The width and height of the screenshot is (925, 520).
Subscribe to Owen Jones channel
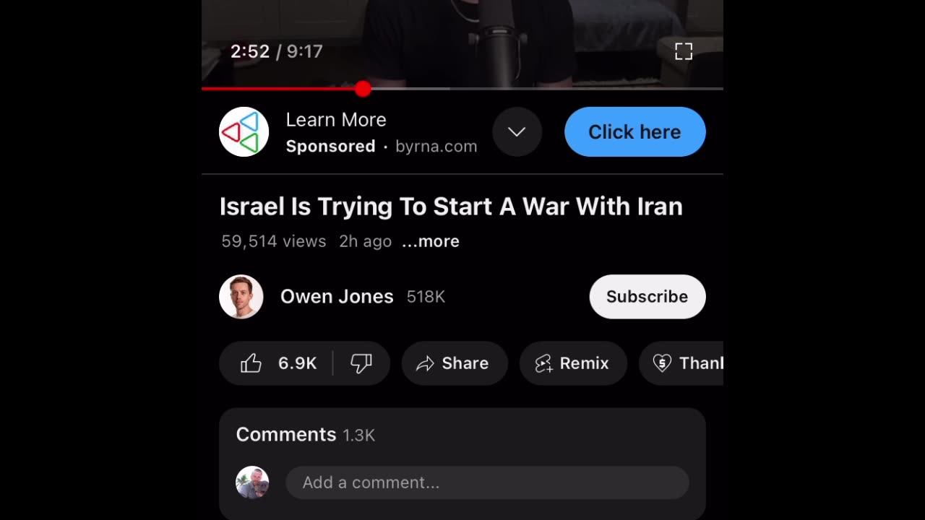(x=647, y=296)
